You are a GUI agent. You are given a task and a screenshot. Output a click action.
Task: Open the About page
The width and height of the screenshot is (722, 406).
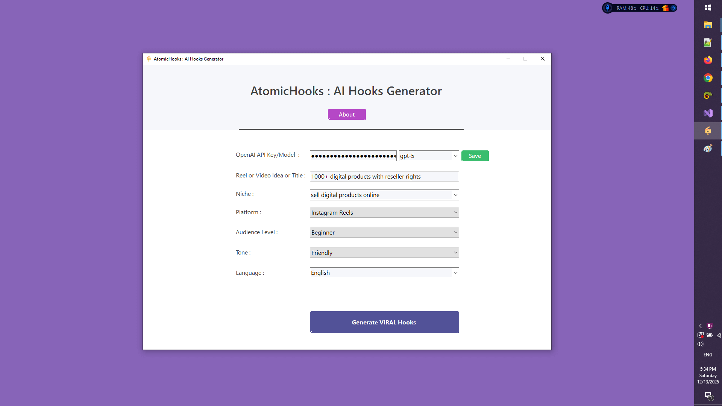tap(346, 114)
